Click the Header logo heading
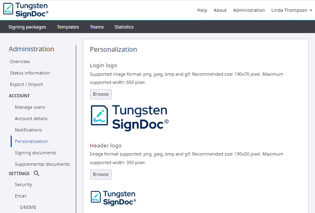The image size is (315, 213). point(106,145)
